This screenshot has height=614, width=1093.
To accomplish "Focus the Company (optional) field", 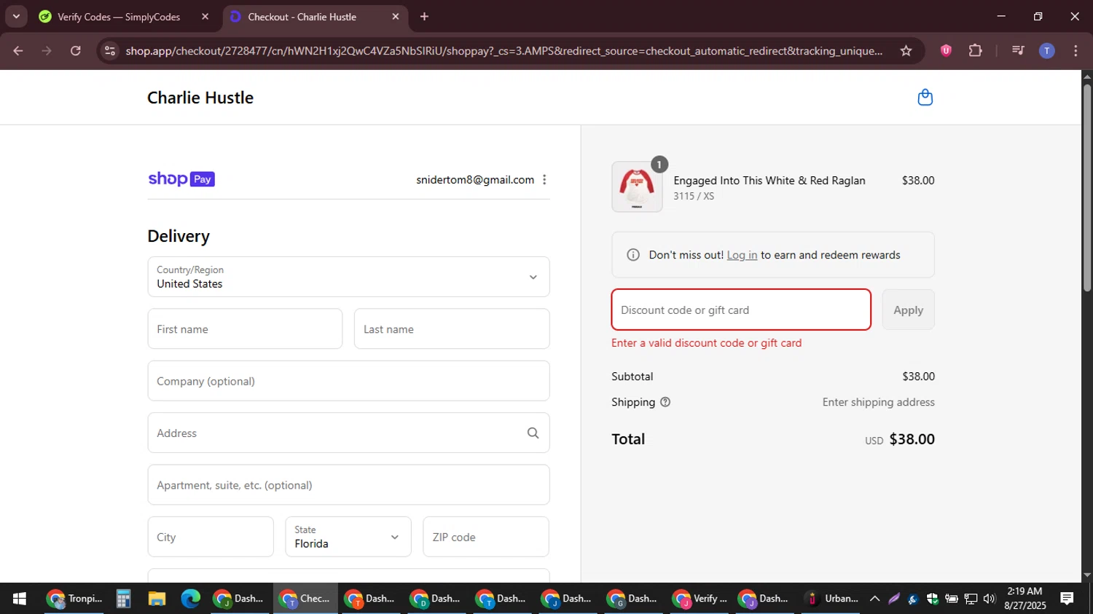I will pyautogui.click(x=348, y=381).
